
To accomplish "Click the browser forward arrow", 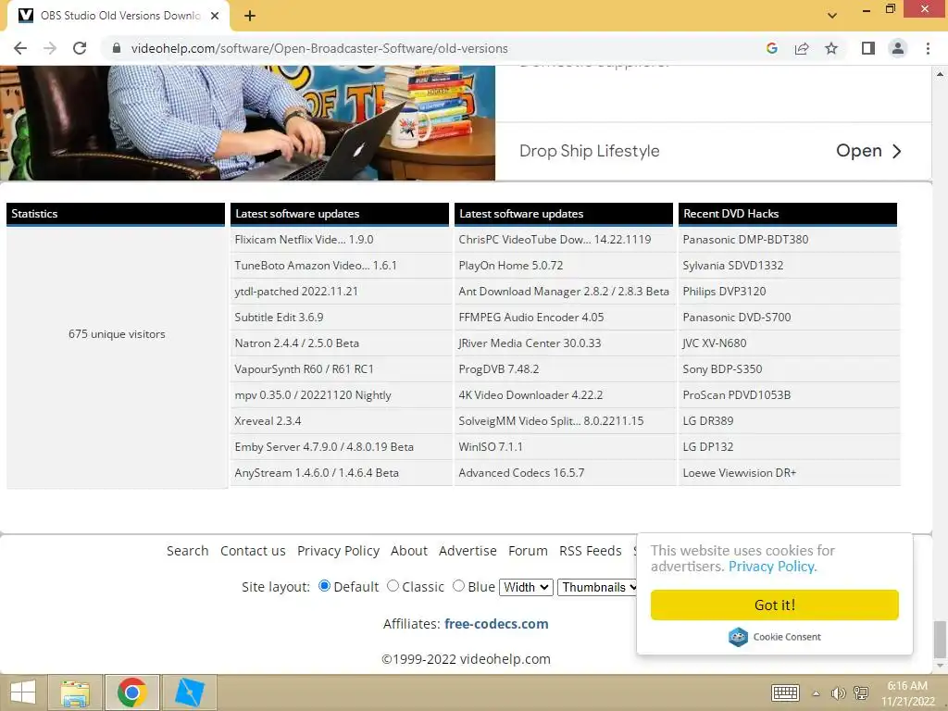I will [x=50, y=48].
